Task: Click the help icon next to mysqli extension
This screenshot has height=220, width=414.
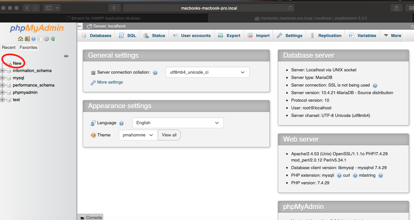Action: pos(339,175)
